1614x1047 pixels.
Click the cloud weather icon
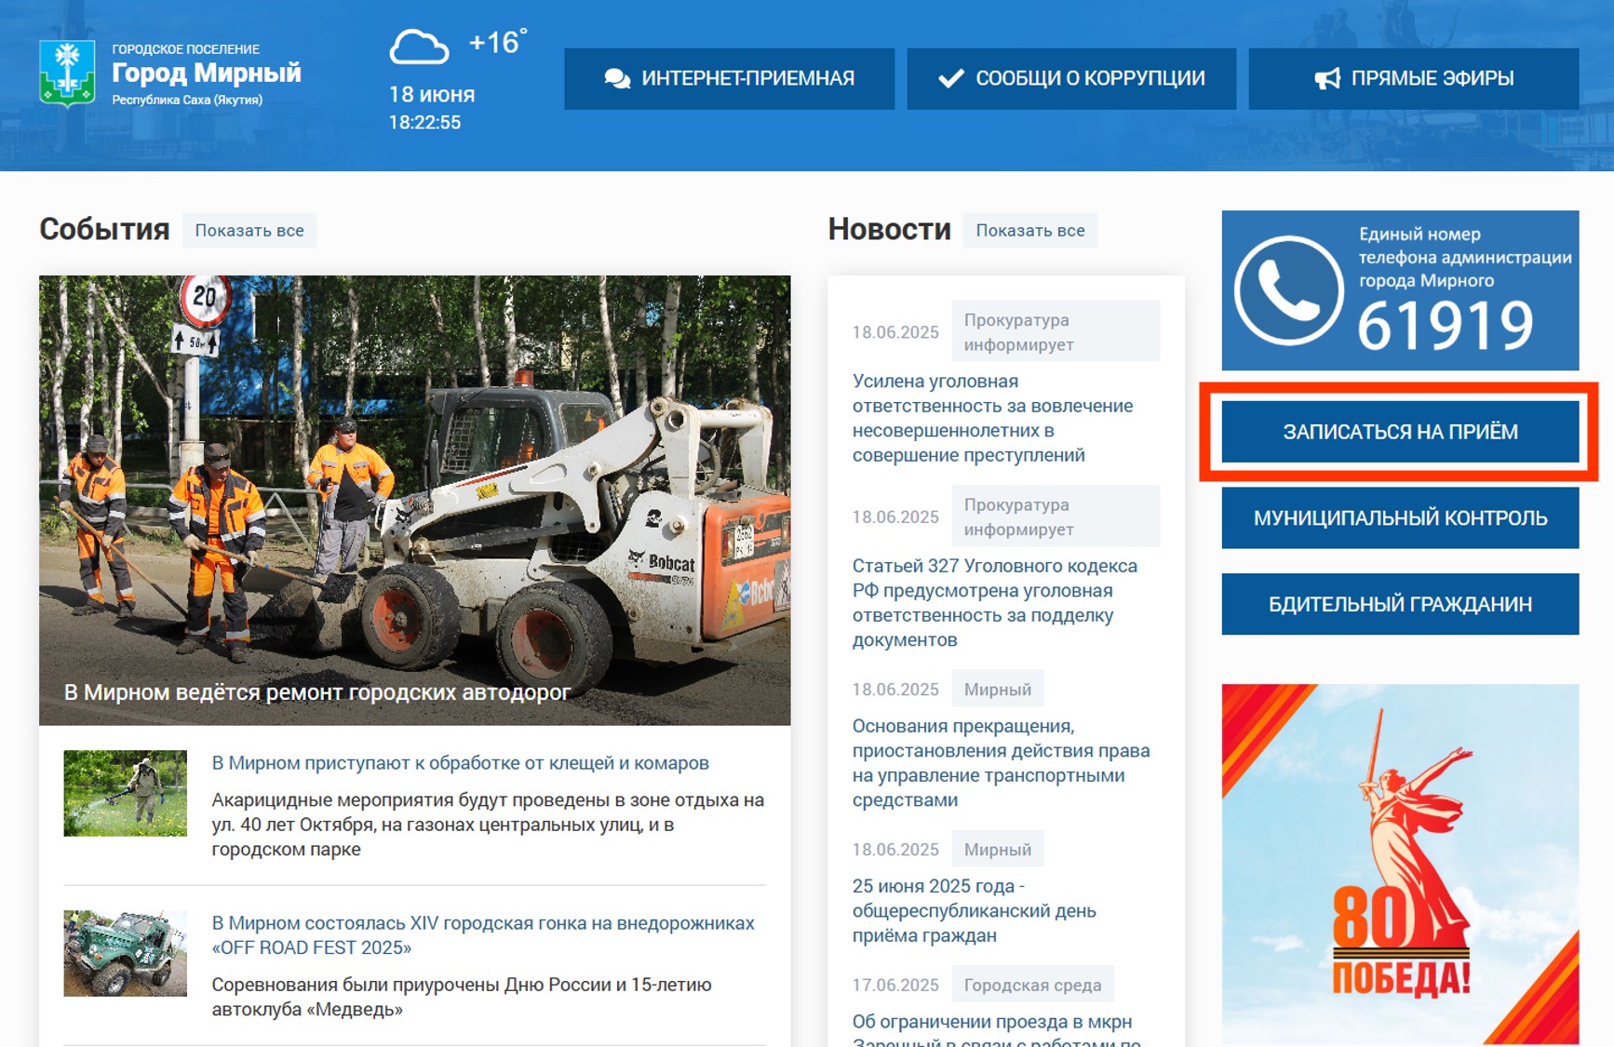click(418, 47)
